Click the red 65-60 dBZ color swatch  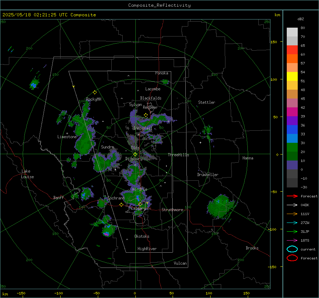pos(292,50)
